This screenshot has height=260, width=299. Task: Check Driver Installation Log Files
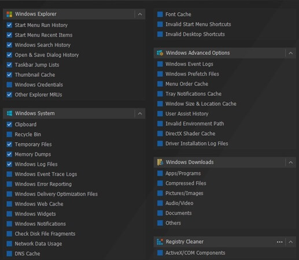pyautogui.click(x=160, y=143)
